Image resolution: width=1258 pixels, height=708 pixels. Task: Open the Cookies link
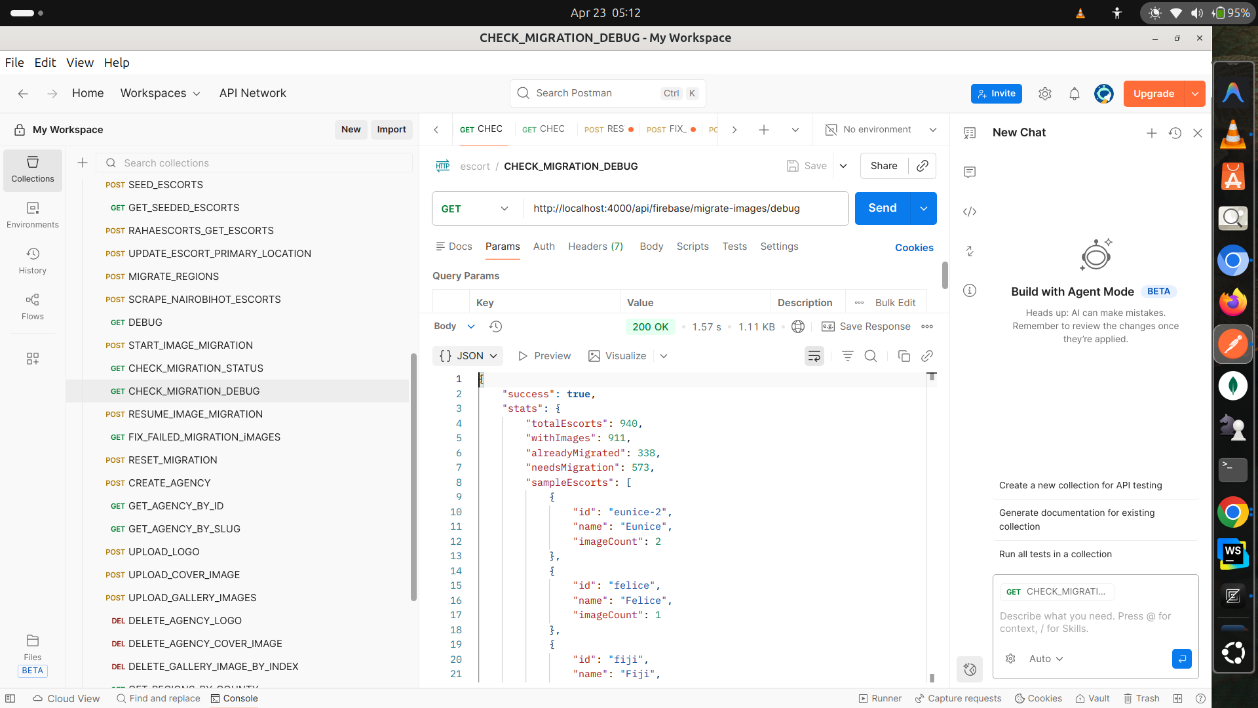pyautogui.click(x=914, y=248)
